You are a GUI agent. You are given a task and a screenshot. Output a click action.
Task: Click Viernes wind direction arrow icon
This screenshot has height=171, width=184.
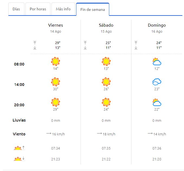[x=49, y=133]
